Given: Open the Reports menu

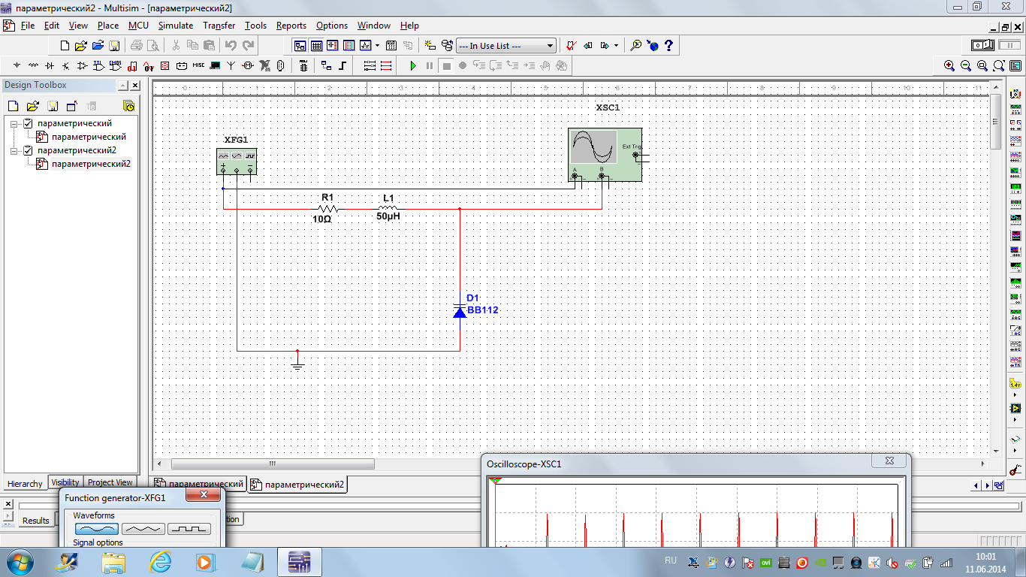Looking at the screenshot, I should pyautogui.click(x=291, y=26).
